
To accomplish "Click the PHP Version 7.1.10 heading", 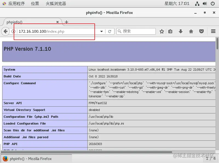I will coord(27,49).
